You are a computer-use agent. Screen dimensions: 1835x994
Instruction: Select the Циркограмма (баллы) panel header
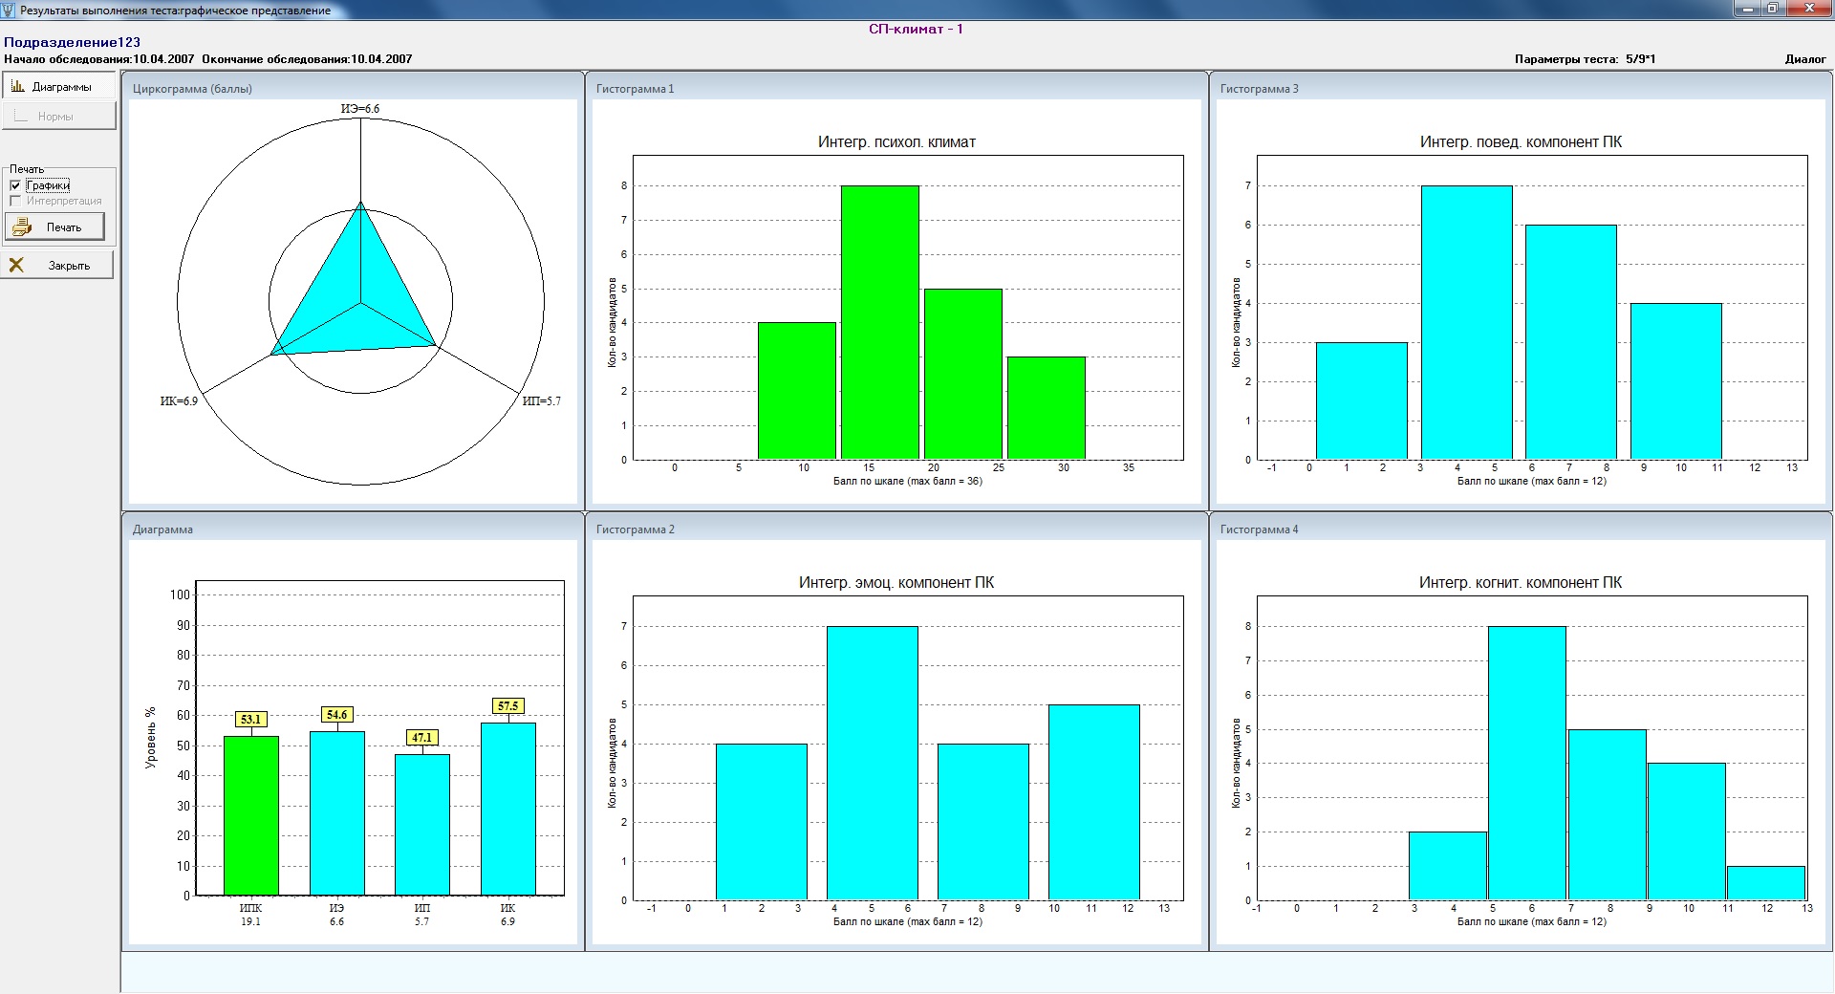tap(192, 89)
